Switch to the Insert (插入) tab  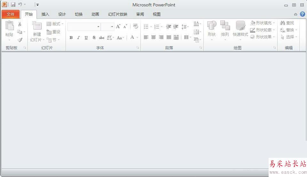[x=45, y=14]
